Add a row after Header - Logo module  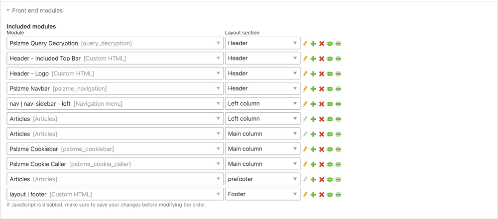tap(313, 73)
